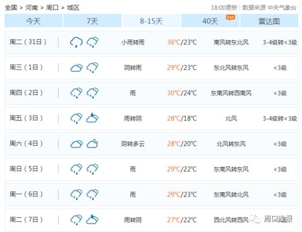Click the overcast day icon for 周六 (4日)
Image resolution: width=302 pixels, height=232 pixels.
[x=76, y=144]
